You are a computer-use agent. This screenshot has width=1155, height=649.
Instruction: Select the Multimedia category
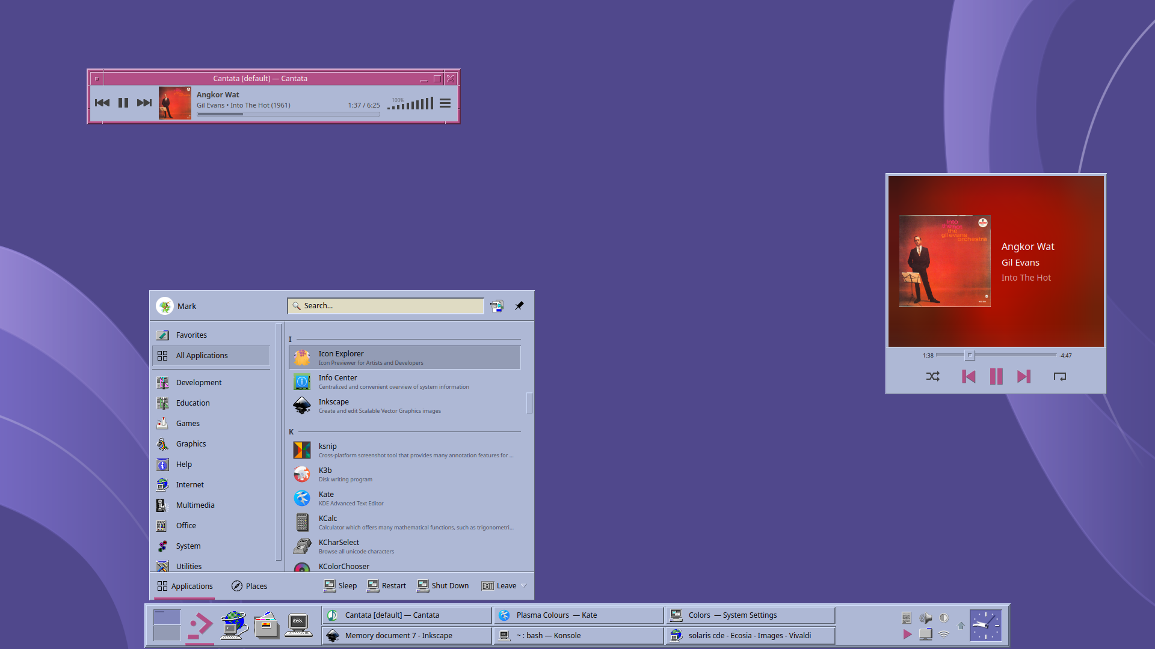point(194,505)
